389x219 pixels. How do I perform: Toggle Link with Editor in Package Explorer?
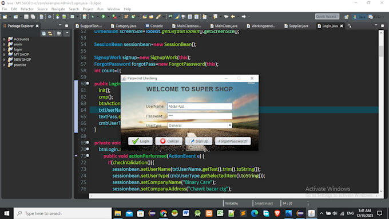pyautogui.click(x=50, y=33)
